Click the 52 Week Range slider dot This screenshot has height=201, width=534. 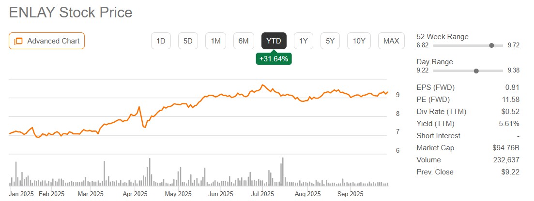pos(492,45)
